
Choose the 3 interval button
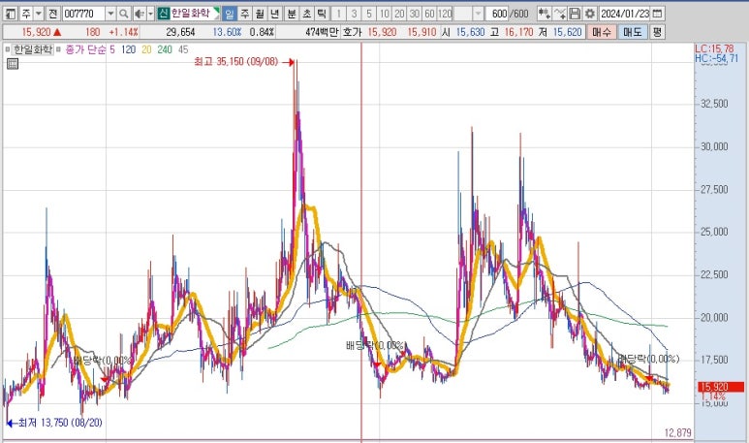354,14
